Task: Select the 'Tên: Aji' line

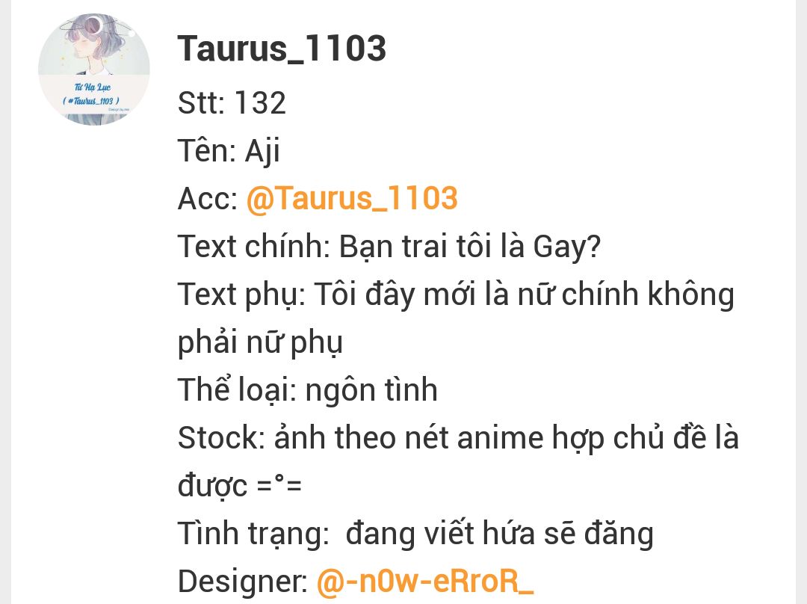Action: coord(229,151)
